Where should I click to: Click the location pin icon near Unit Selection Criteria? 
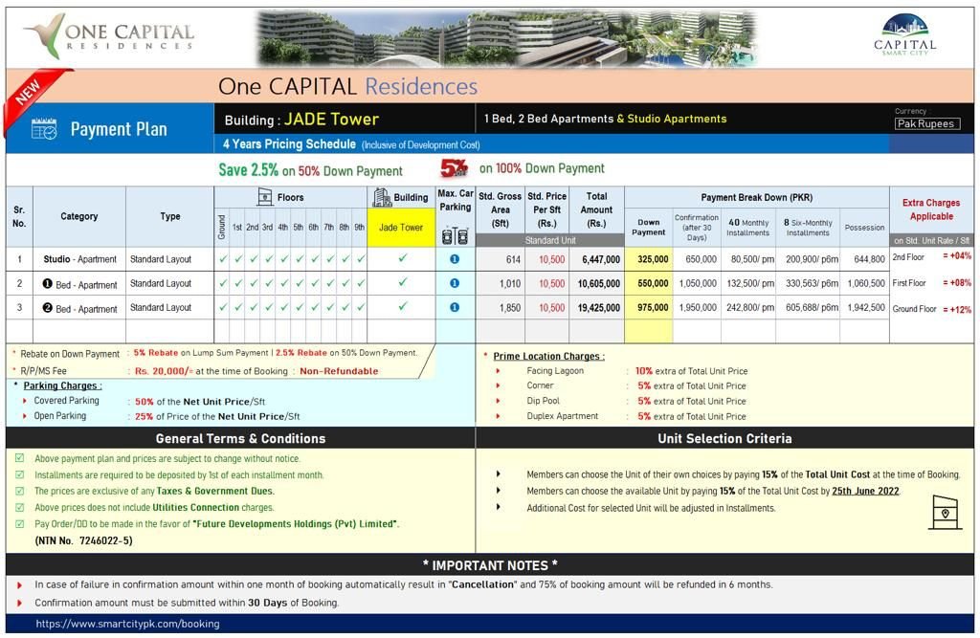(946, 514)
